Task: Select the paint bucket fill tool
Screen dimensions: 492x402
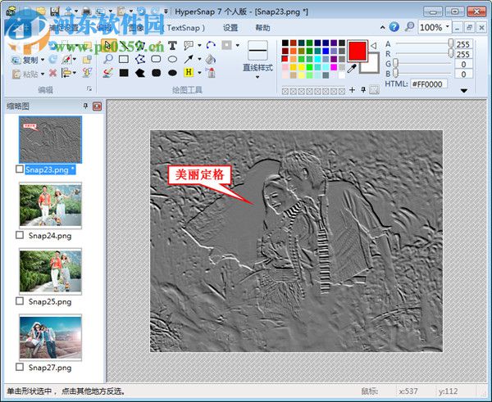Action: point(211,59)
